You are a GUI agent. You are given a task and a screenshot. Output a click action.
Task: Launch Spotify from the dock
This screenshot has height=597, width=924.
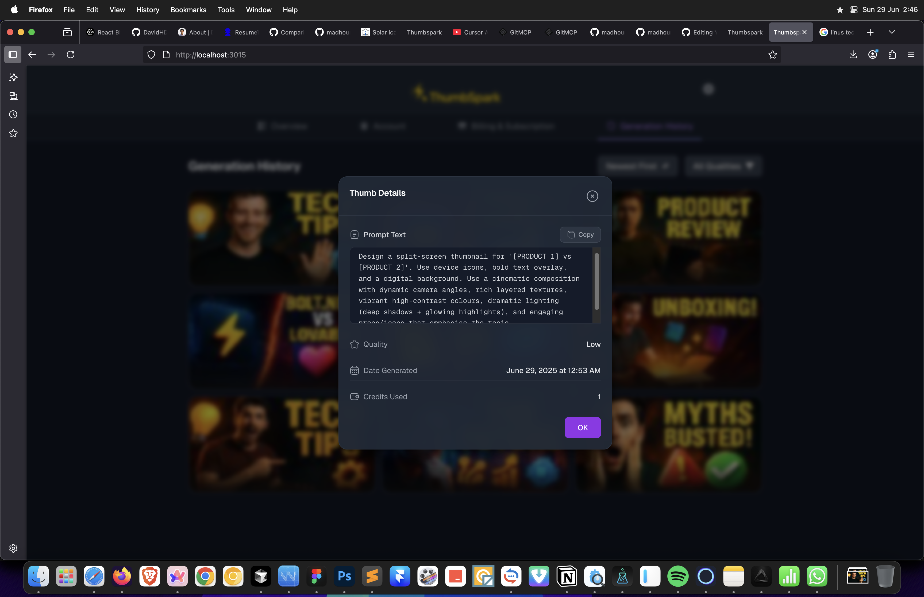[678, 576]
